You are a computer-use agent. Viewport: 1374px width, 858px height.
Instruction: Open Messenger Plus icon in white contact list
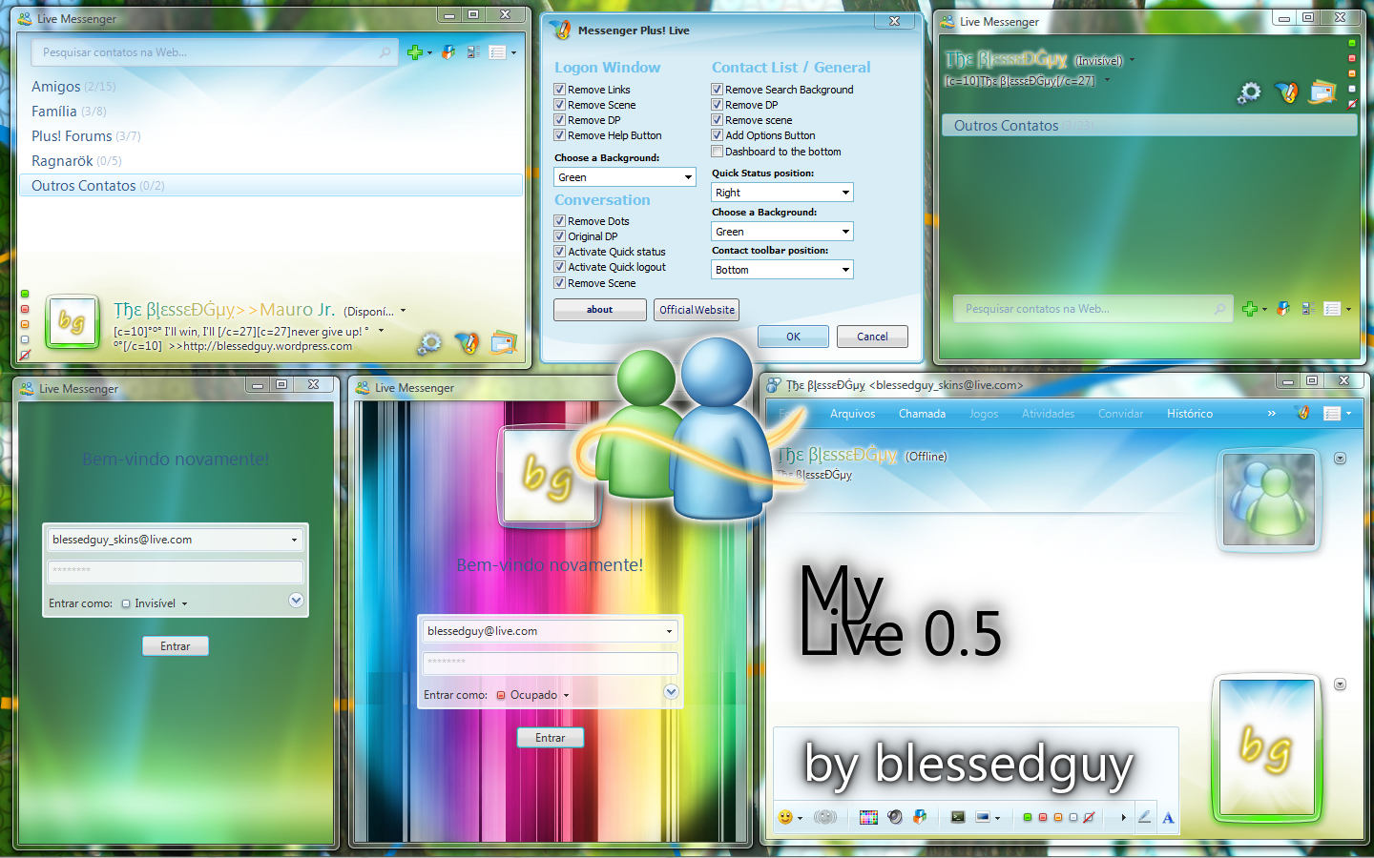pos(468,342)
